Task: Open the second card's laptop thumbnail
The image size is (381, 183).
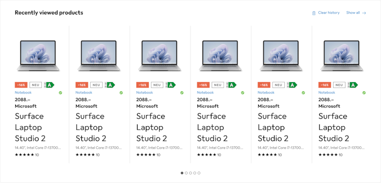Action: coord(99,56)
